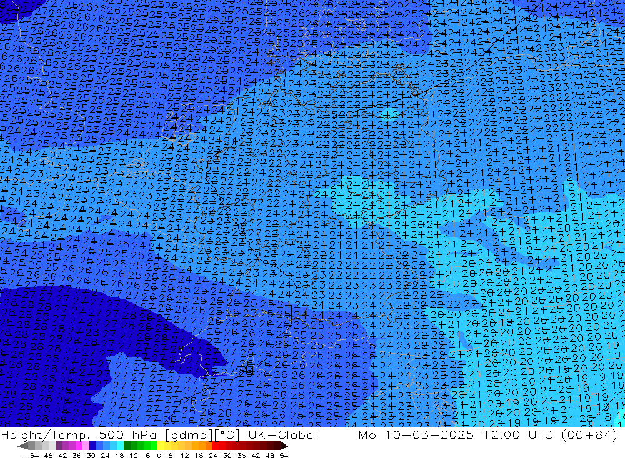Click the '-18' legend value
625x458 pixels.
117,456
